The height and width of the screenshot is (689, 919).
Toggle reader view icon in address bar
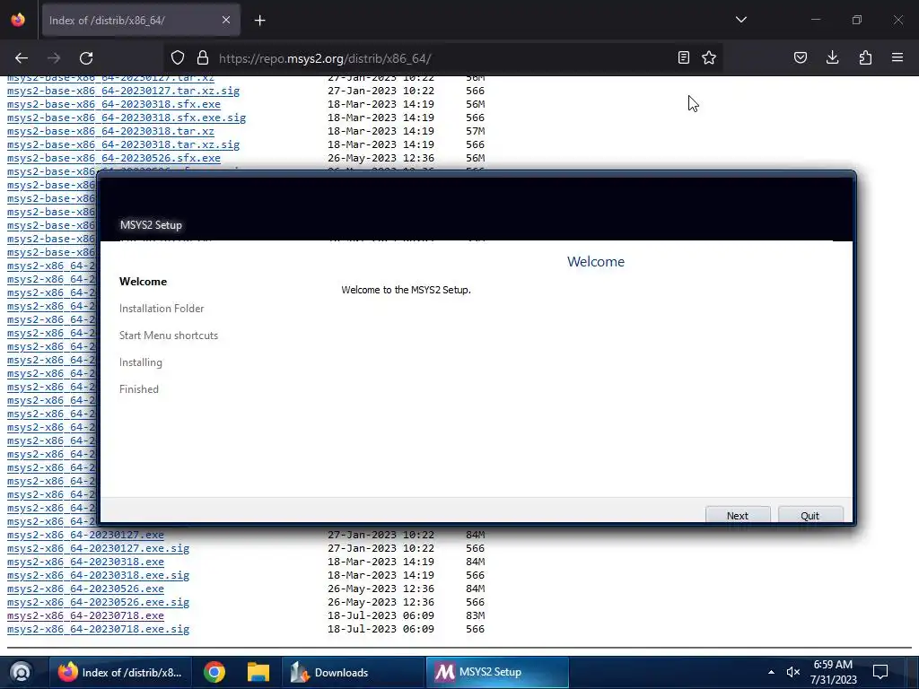point(683,57)
